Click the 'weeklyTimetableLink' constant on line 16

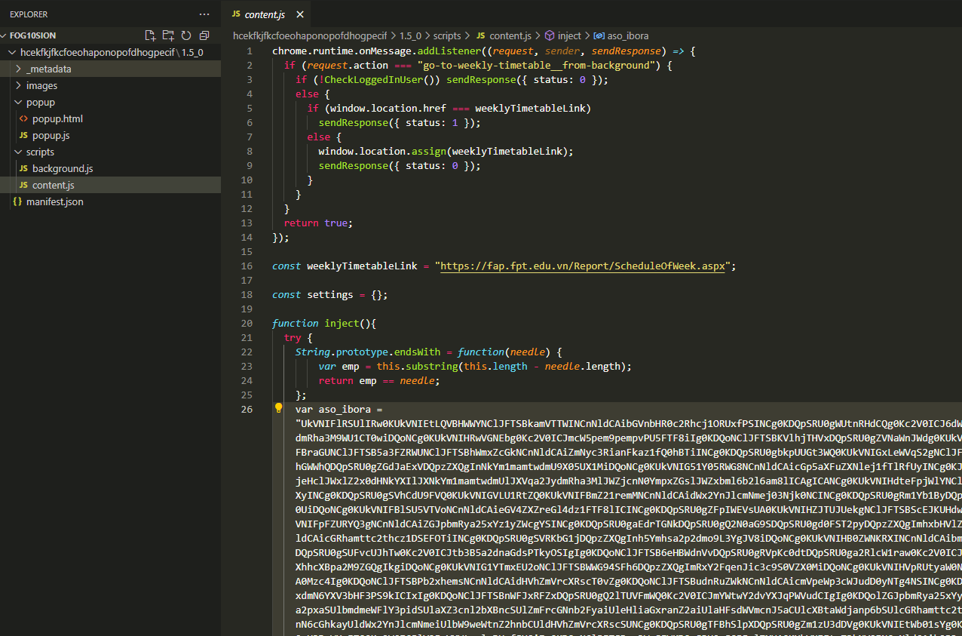coord(362,266)
